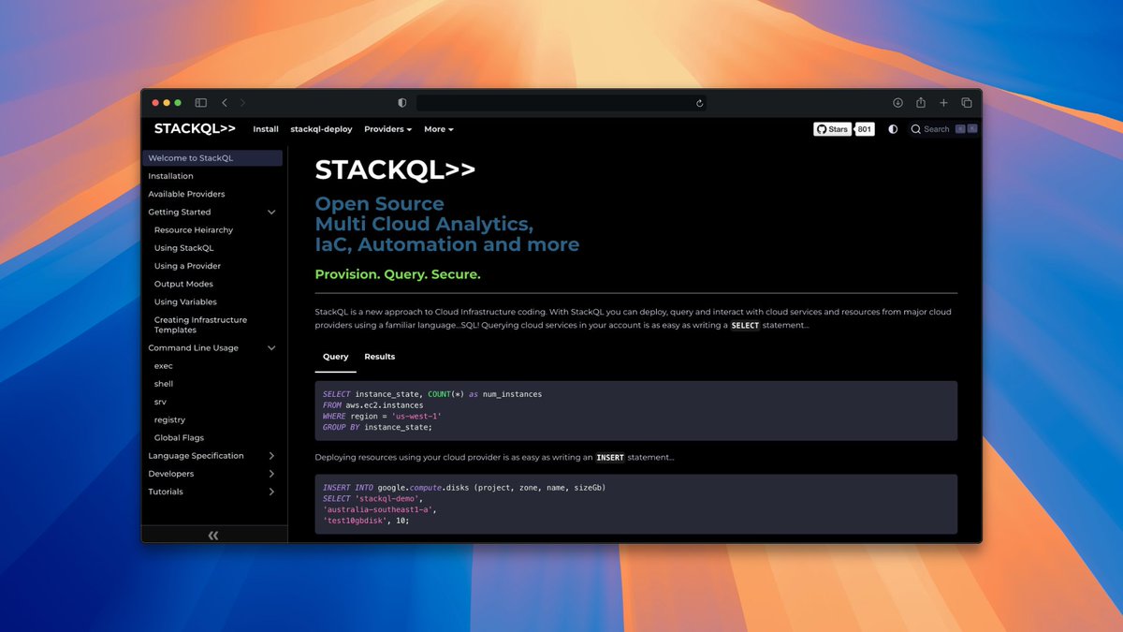
Task: Open Resource Heirarchy in the sidebar
Action: click(x=194, y=230)
